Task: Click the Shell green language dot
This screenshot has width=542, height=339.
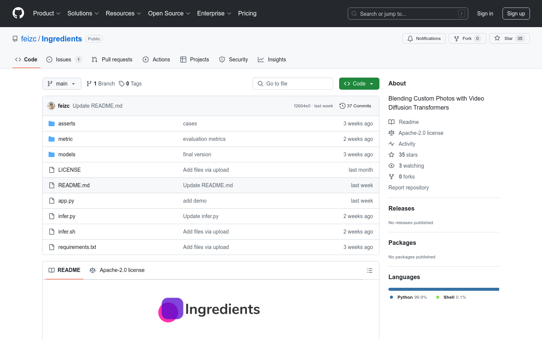Action: [438, 297]
